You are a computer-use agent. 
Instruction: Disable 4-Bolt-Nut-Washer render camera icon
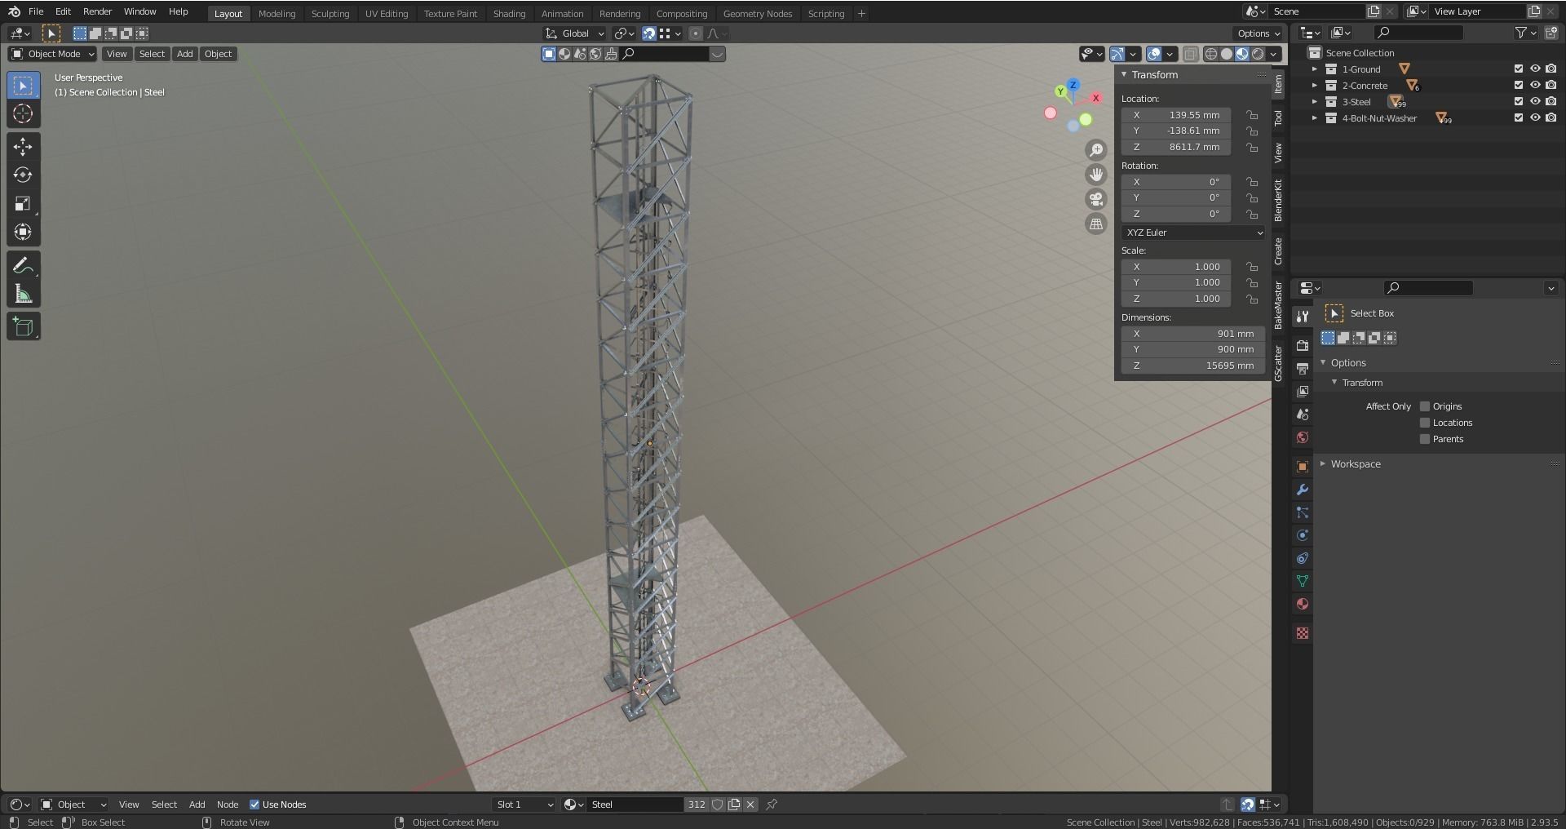(x=1551, y=118)
